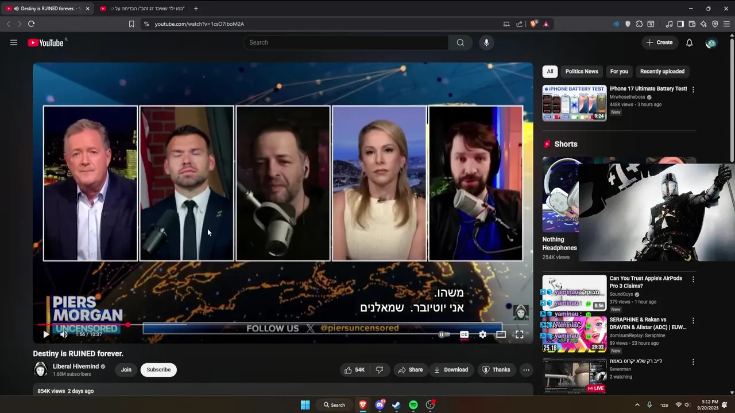This screenshot has width=735, height=413.
Task: Open Liberal Hivemind channel avatar
Action: point(41,370)
